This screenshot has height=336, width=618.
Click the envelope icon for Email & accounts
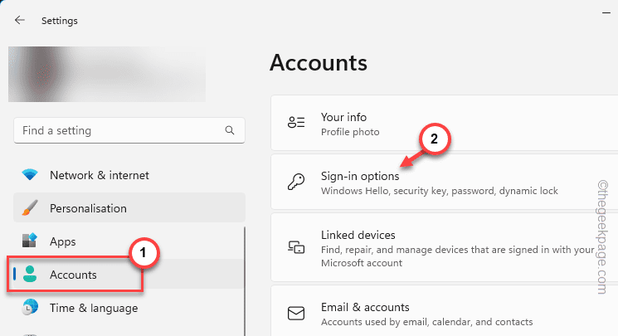296,314
